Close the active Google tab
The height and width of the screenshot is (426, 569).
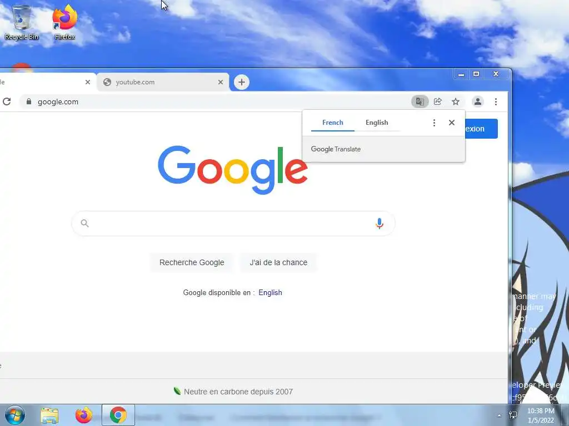pyautogui.click(x=87, y=82)
